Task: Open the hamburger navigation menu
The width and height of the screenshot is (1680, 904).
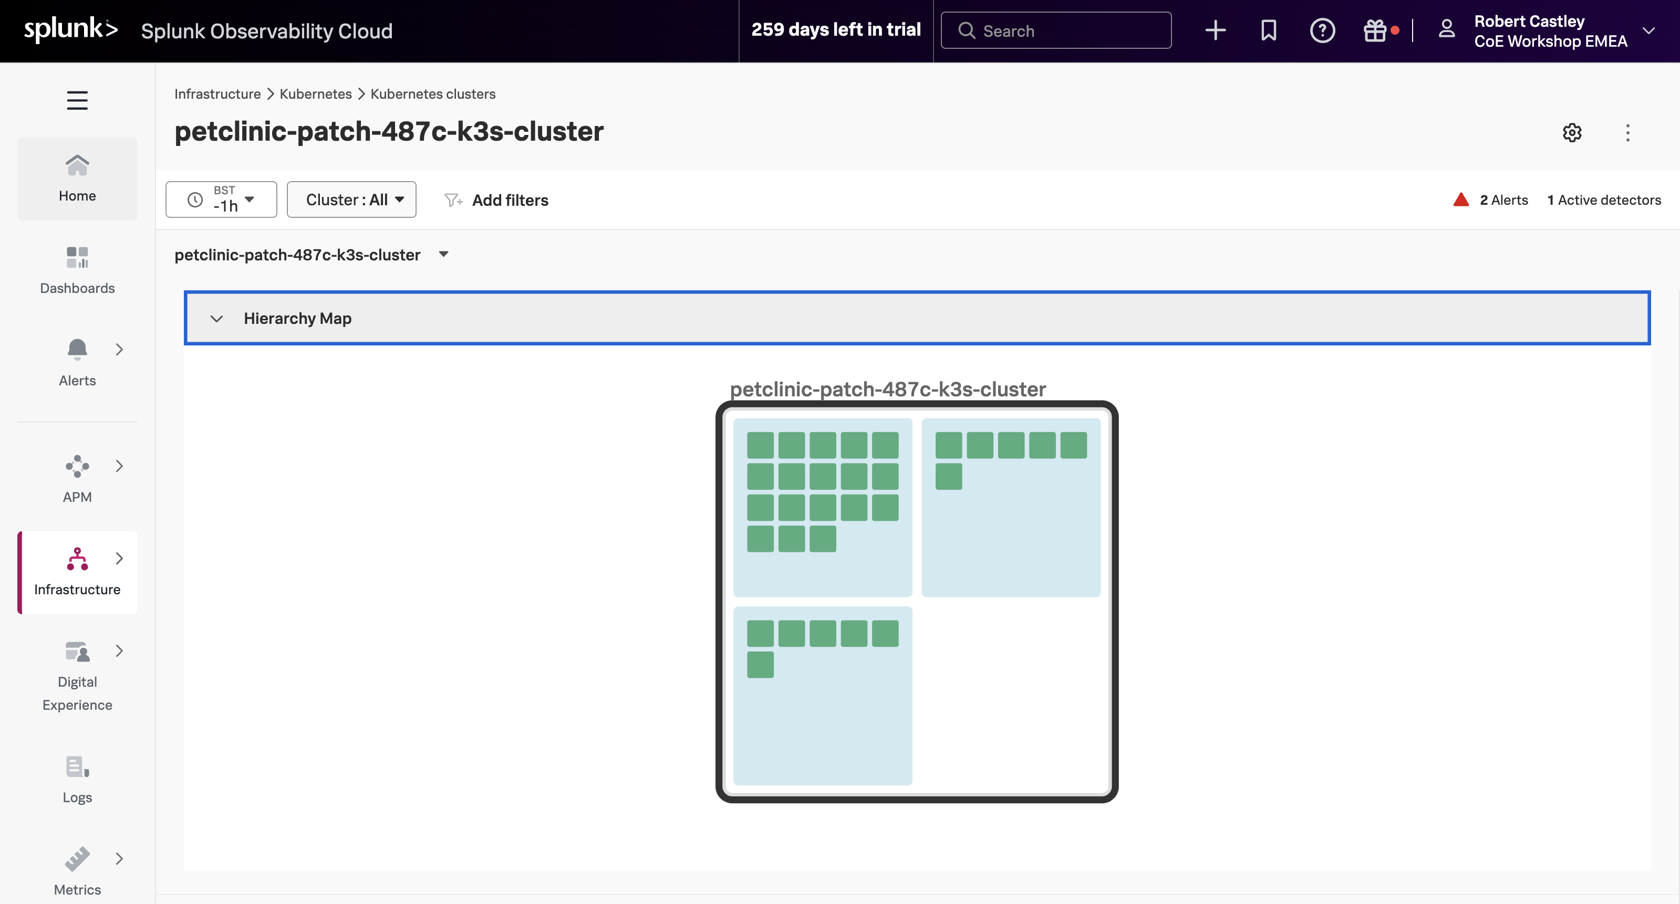Action: coord(77,100)
